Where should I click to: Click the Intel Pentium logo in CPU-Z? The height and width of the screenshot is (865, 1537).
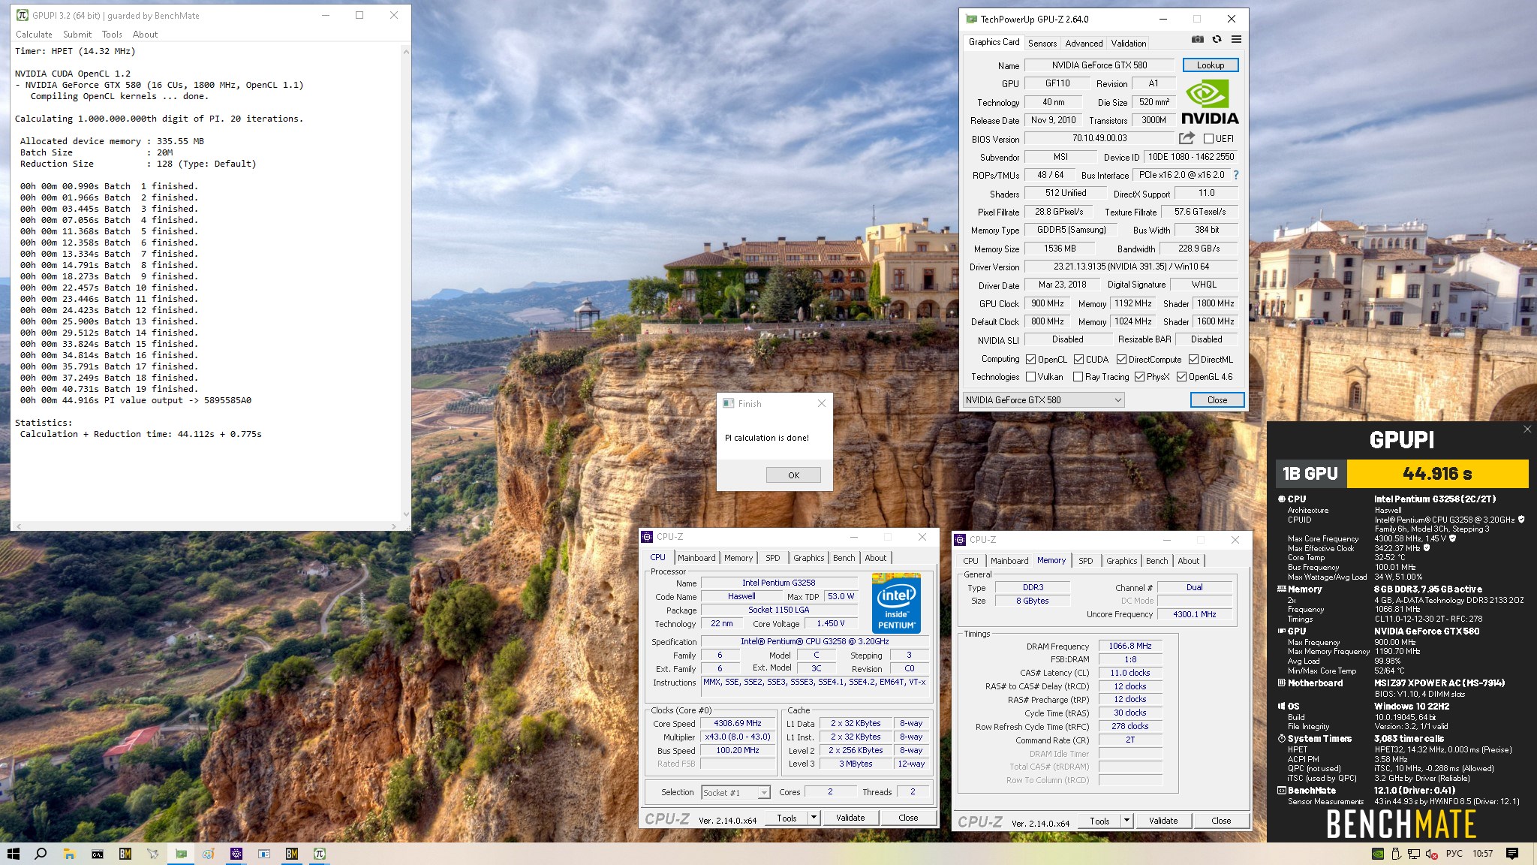click(x=896, y=603)
